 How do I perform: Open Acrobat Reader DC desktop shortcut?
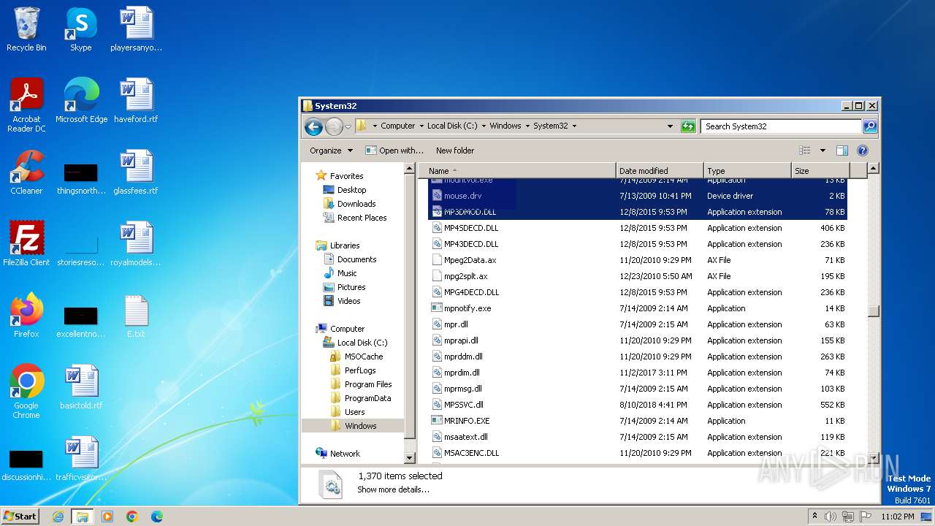coord(26,105)
